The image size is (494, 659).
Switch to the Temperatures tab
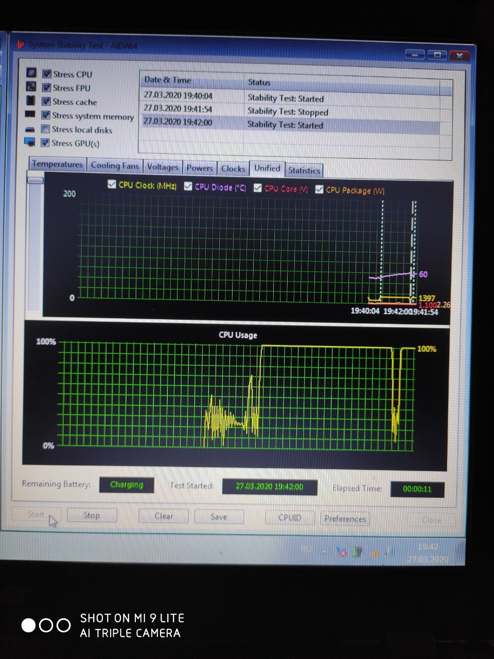[x=57, y=164]
